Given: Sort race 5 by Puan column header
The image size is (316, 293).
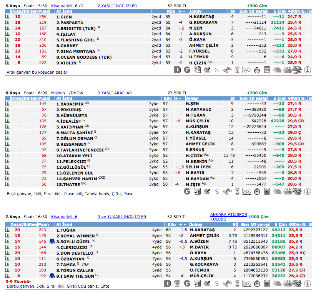Looking at the screenshot, I should [x=43, y=12].
